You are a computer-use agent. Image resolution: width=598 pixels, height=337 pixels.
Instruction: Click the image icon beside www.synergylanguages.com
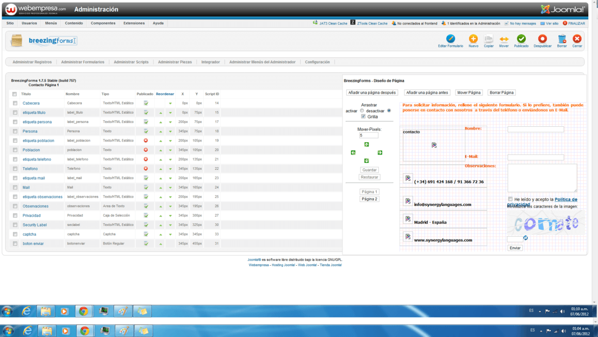[x=408, y=237]
